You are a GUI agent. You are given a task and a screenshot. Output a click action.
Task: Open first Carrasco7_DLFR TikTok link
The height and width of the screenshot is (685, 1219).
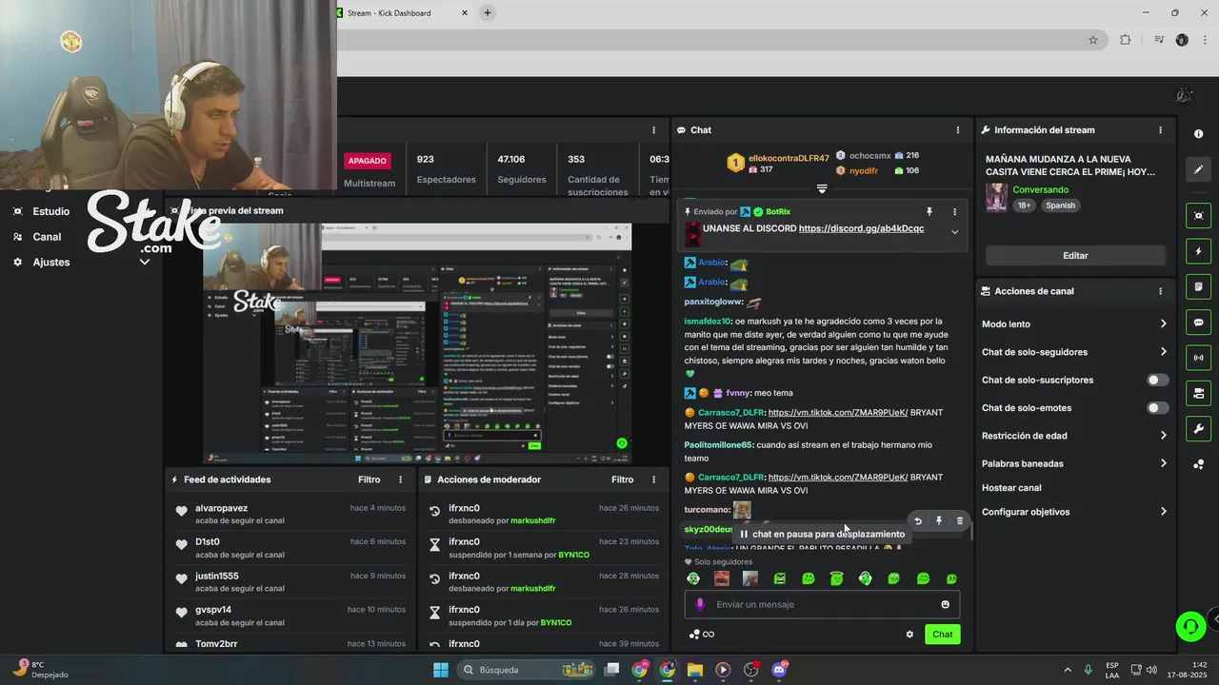(837, 413)
